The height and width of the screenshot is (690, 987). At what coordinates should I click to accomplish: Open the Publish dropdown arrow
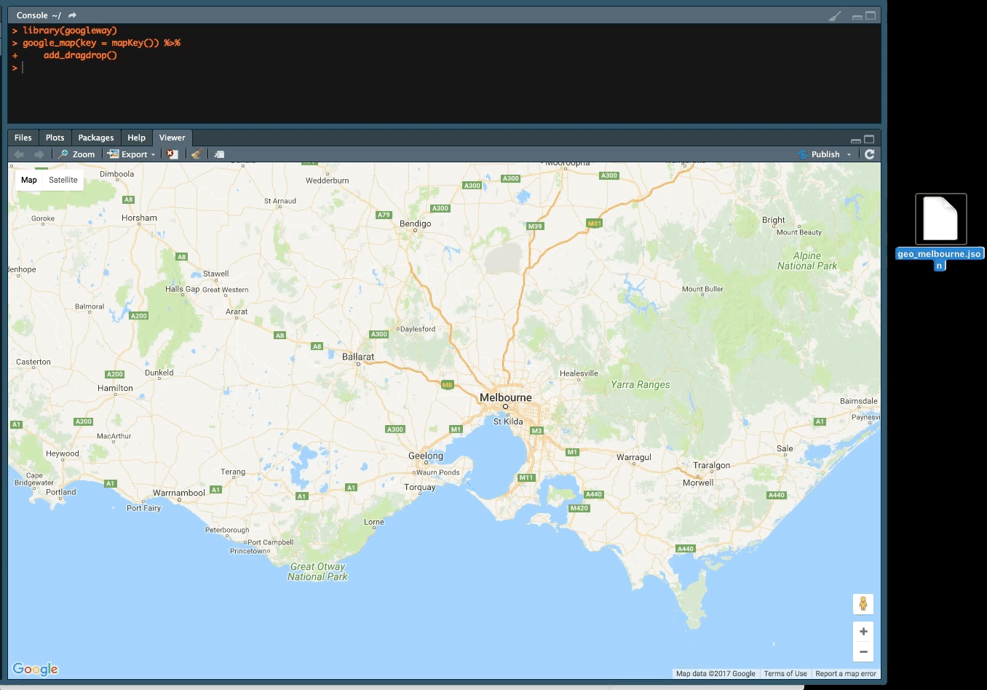click(x=849, y=154)
